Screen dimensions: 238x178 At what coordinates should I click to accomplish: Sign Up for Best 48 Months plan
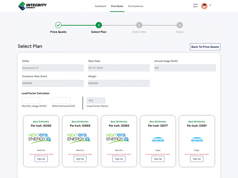[x=158, y=159]
